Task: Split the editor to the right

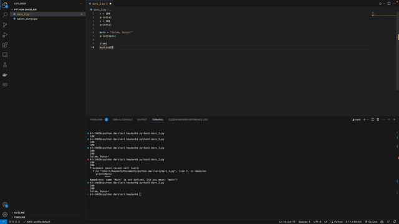Action: coord(389,4)
